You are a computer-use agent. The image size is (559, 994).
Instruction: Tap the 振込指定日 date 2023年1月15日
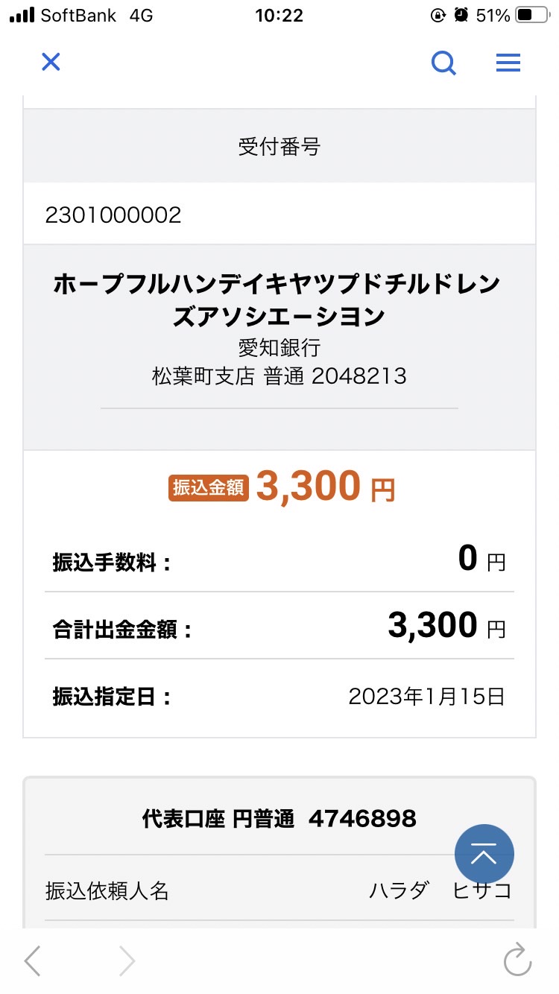(x=427, y=697)
